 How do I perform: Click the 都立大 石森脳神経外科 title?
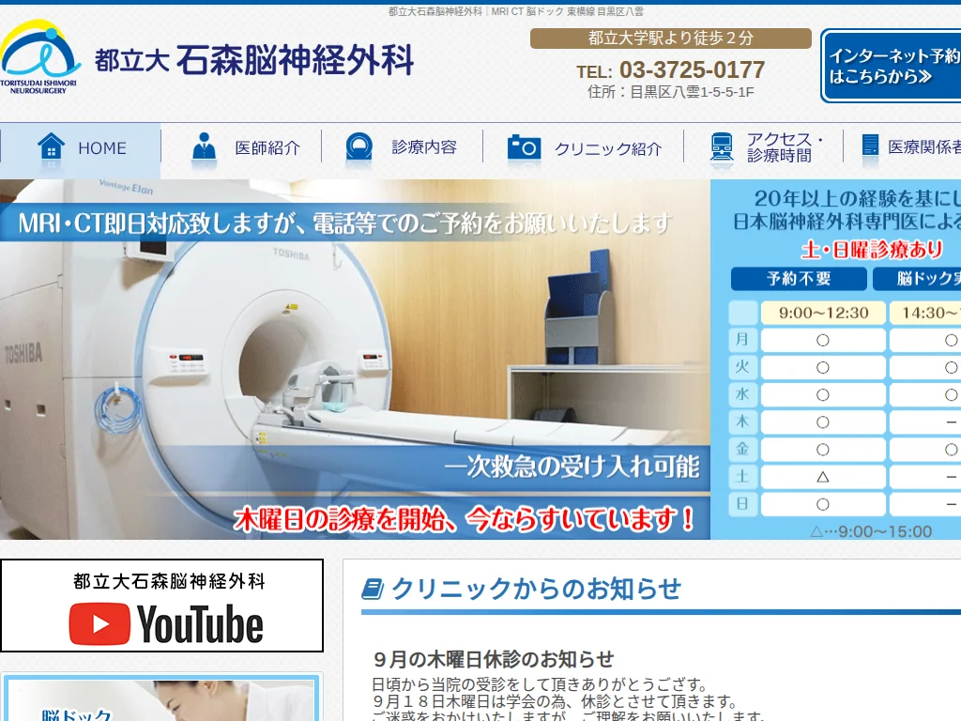click(x=254, y=60)
